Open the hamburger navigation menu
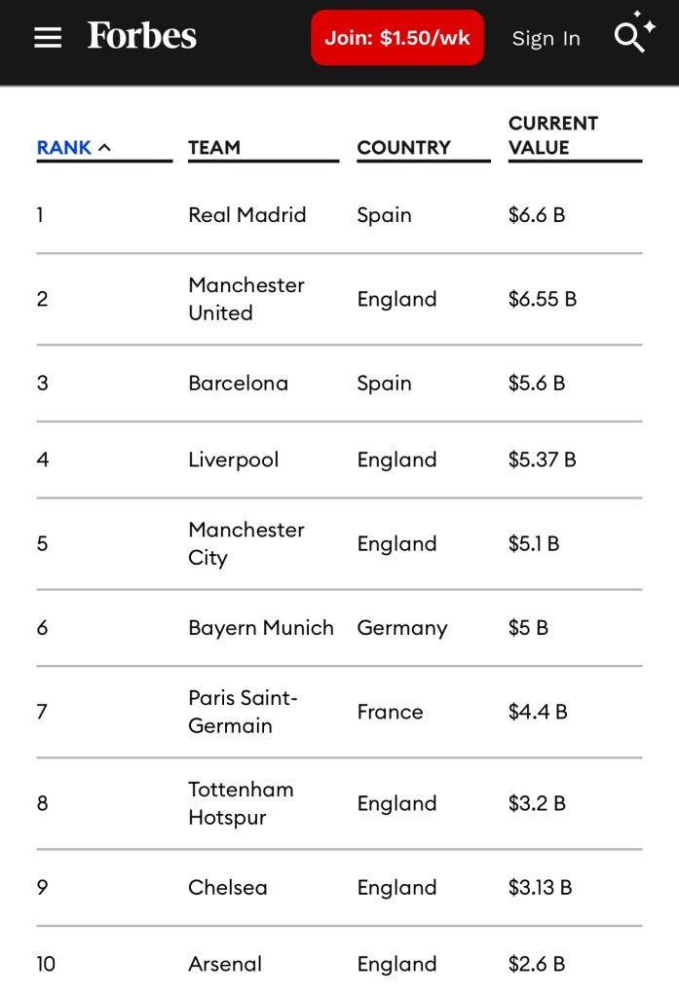This screenshot has height=996, width=679. pyautogui.click(x=48, y=38)
